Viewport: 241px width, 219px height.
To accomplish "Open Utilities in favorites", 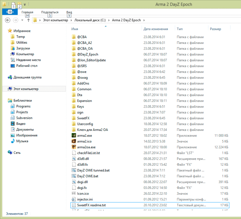I will 22,42.
